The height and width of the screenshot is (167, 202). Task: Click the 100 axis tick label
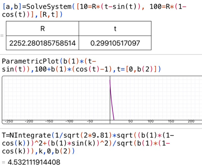[x=151, y=121]
